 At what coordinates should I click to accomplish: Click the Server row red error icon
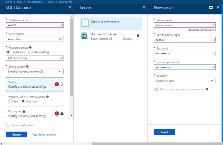coord(57,84)
